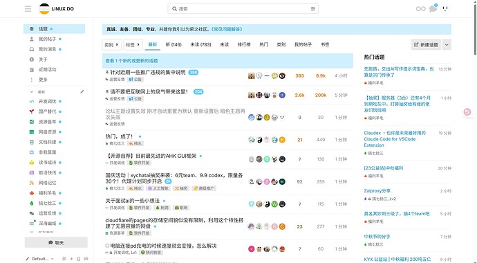The height and width of the screenshot is (263, 477).
Task: Open topic 针对近期一些推广违规的集中说明
Action: [x=147, y=73]
